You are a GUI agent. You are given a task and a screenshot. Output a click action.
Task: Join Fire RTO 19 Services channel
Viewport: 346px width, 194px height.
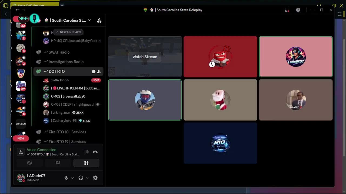tap(67, 142)
